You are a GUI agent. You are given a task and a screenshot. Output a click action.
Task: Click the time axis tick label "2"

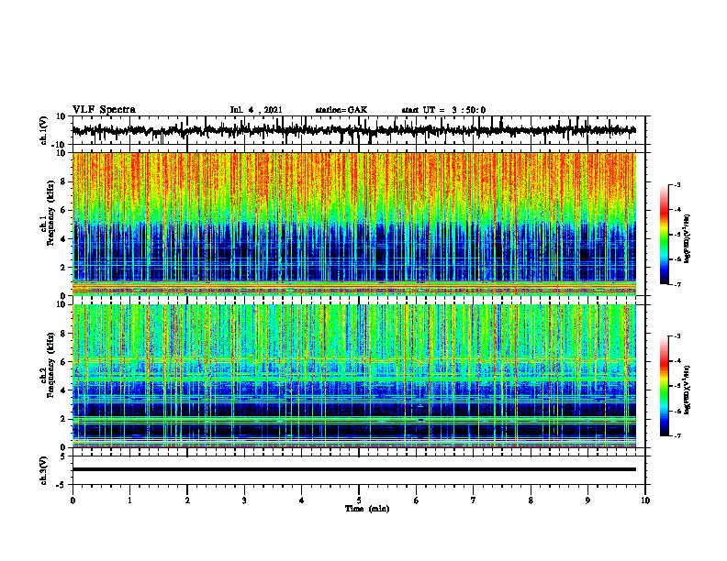pyautogui.click(x=187, y=500)
